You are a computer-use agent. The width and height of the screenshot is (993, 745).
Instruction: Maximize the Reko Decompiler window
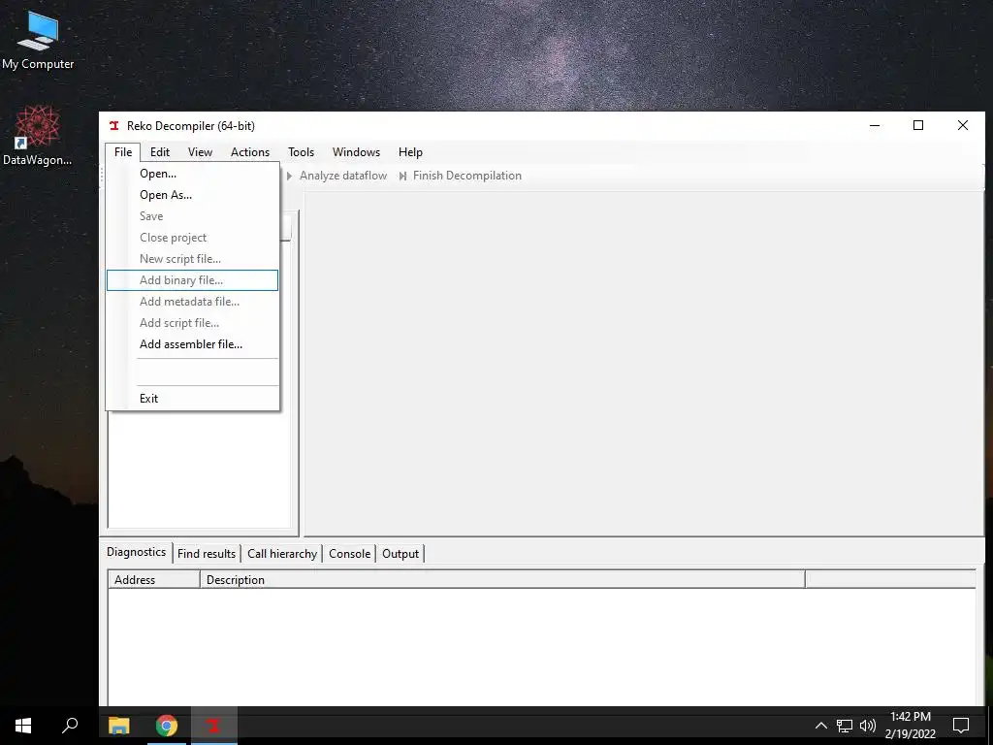[918, 125]
